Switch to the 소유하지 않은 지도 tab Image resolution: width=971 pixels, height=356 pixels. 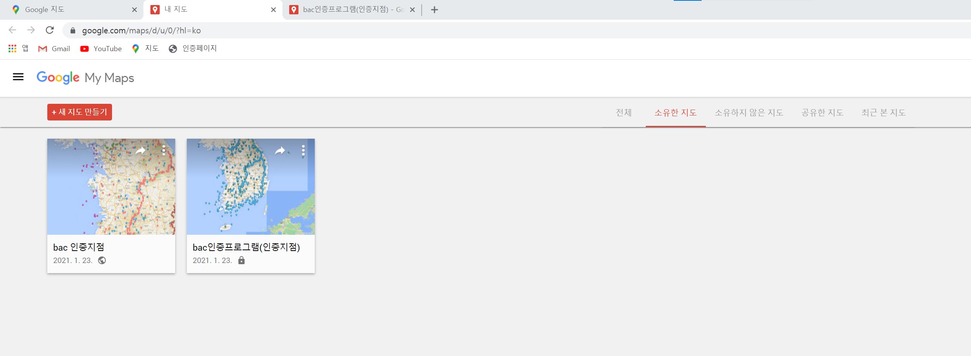pos(749,112)
